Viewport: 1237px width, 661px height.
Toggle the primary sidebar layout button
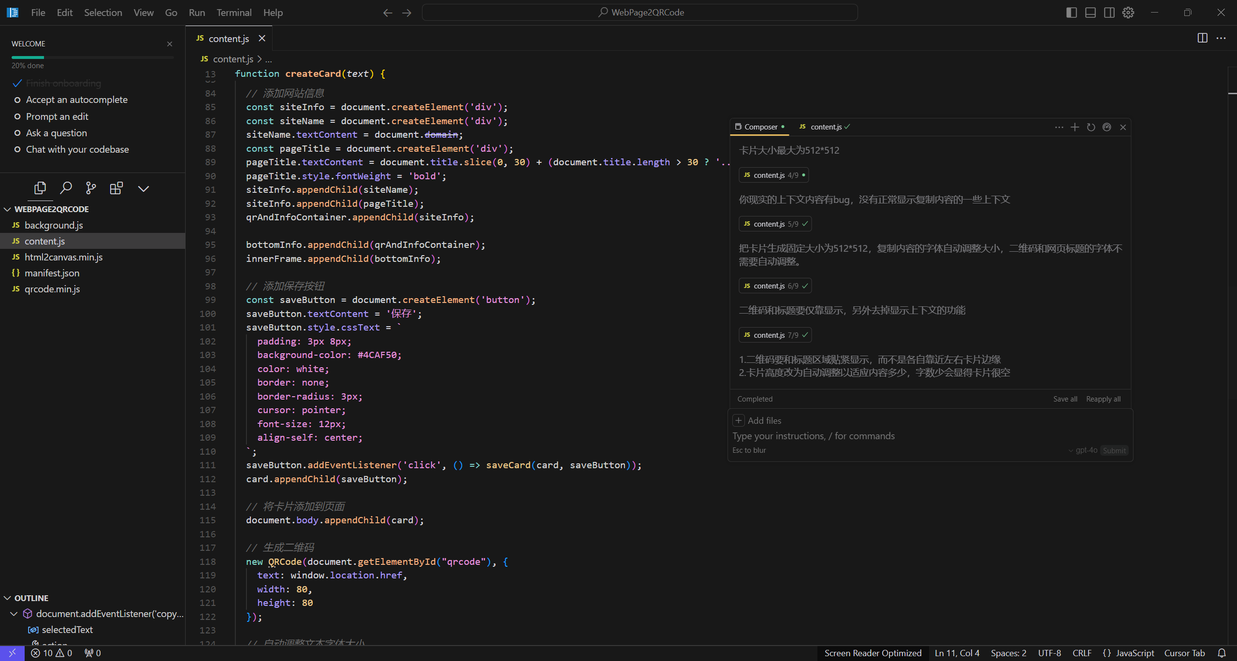click(1071, 13)
